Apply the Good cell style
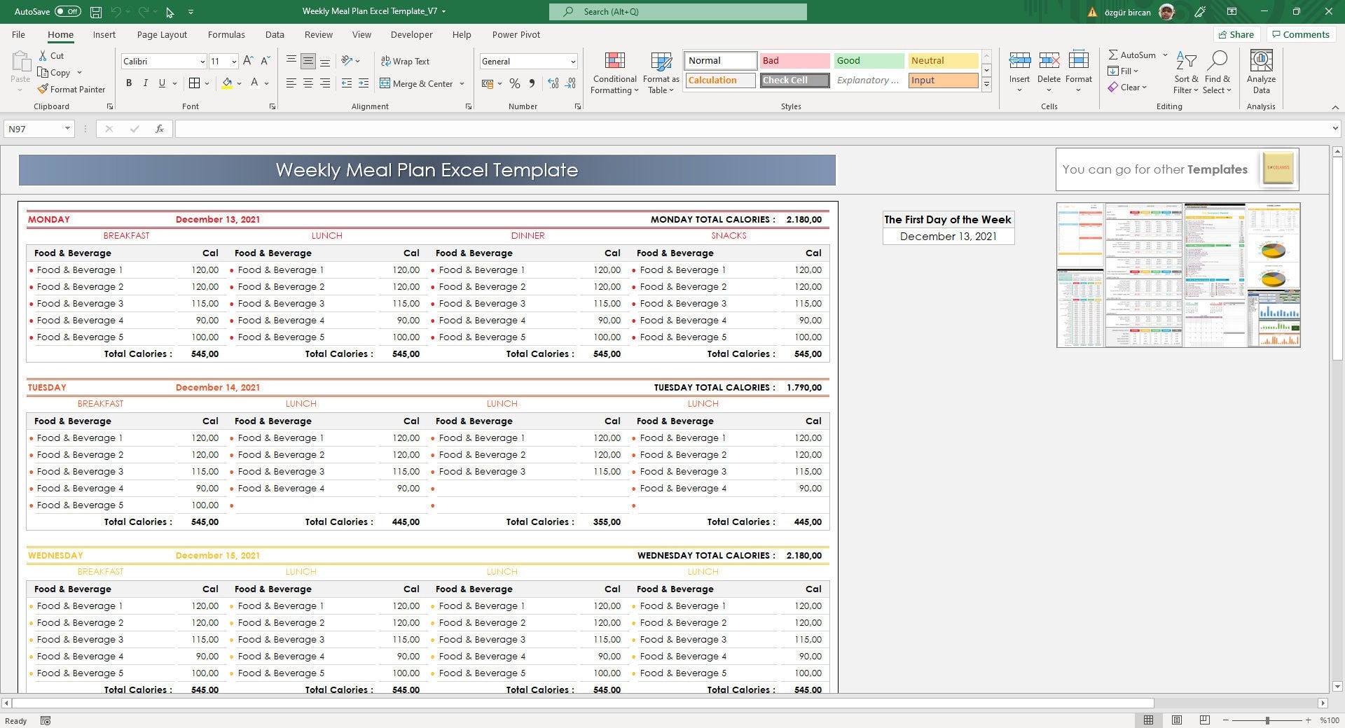The height and width of the screenshot is (728, 1345). [869, 61]
